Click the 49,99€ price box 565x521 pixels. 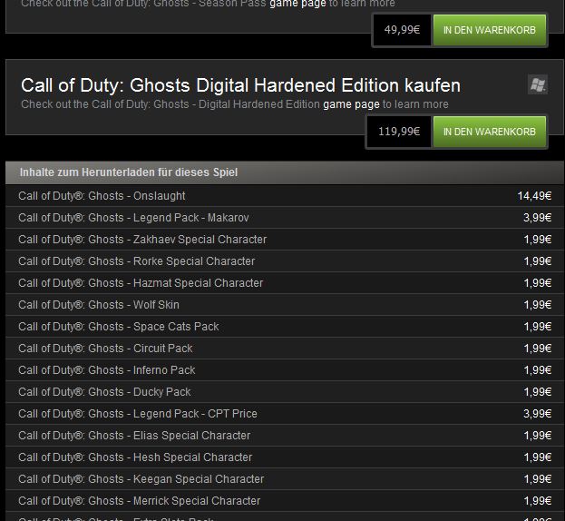click(x=402, y=30)
